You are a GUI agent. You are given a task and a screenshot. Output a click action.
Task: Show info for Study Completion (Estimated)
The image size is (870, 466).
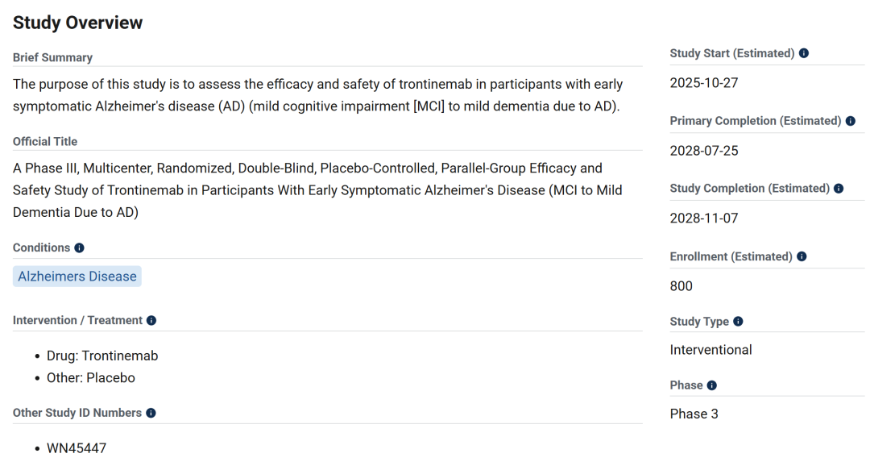839,189
